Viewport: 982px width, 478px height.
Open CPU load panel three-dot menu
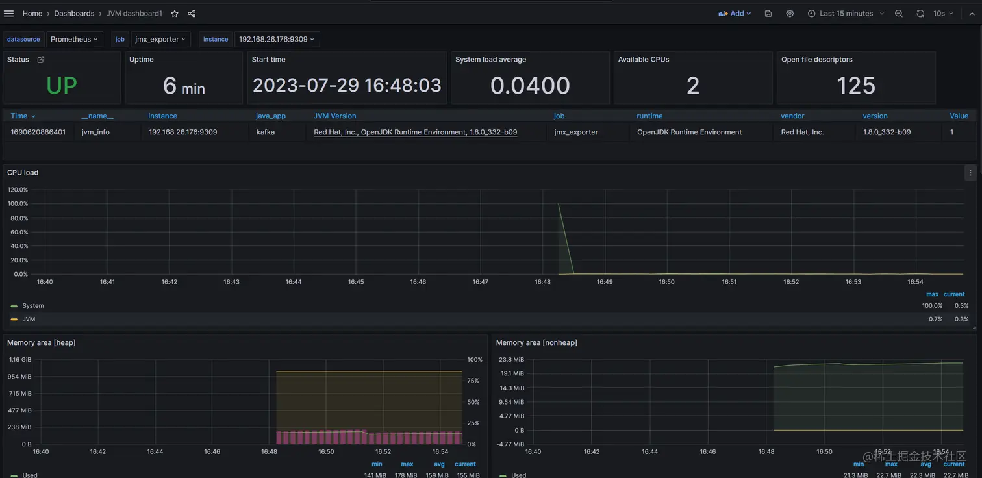tap(970, 173)
